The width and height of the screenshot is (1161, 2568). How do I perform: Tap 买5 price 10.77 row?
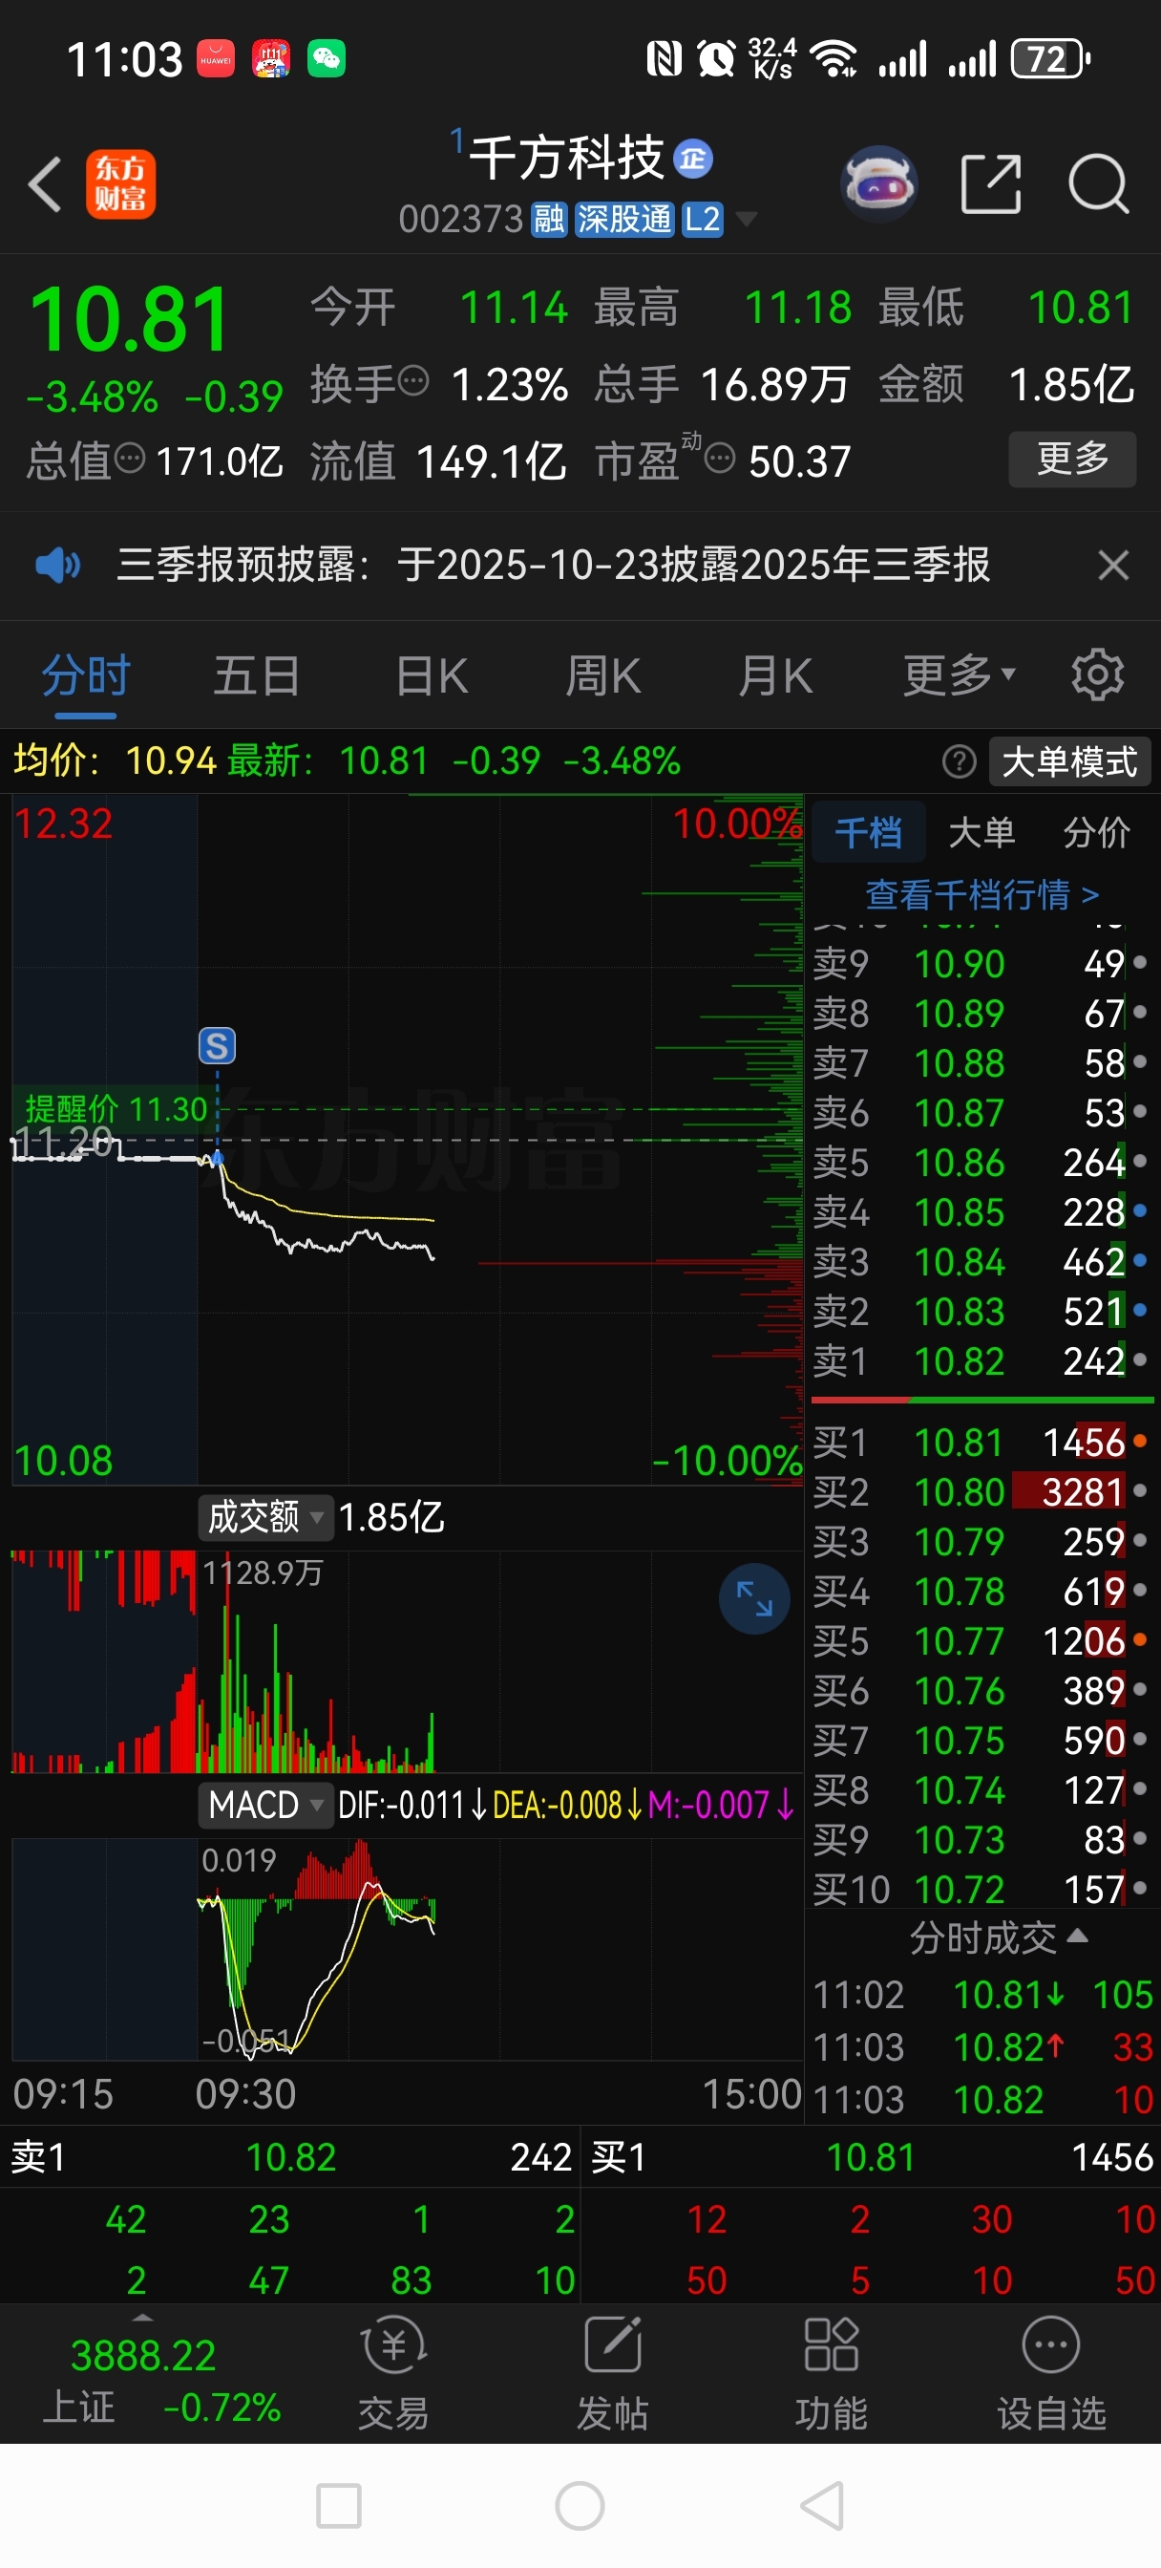click(981, 1641)
